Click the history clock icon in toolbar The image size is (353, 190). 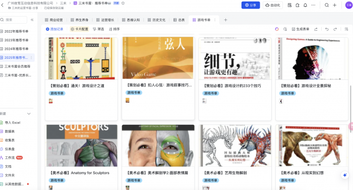[x=285, y=29]
